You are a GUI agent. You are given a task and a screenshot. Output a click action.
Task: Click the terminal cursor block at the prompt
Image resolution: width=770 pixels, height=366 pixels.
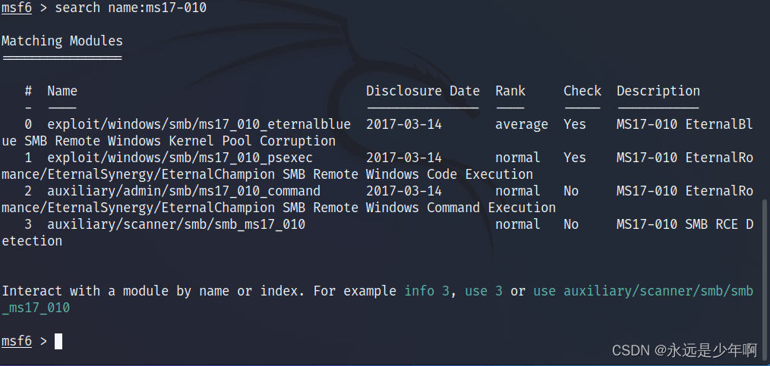click(58, 341)
